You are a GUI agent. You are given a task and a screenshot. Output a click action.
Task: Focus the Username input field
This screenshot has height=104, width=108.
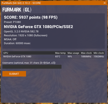pos(32,67)
